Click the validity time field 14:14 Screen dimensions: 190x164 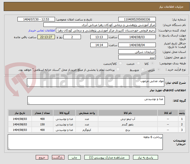coord(99,45)
